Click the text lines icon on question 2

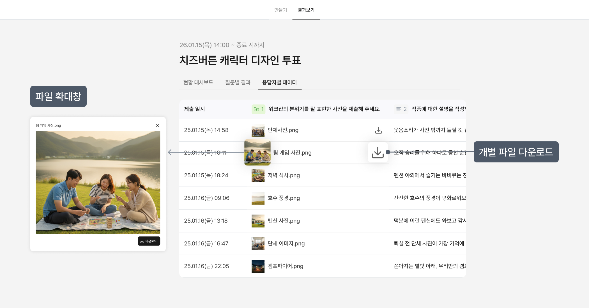tap(398, 109)
